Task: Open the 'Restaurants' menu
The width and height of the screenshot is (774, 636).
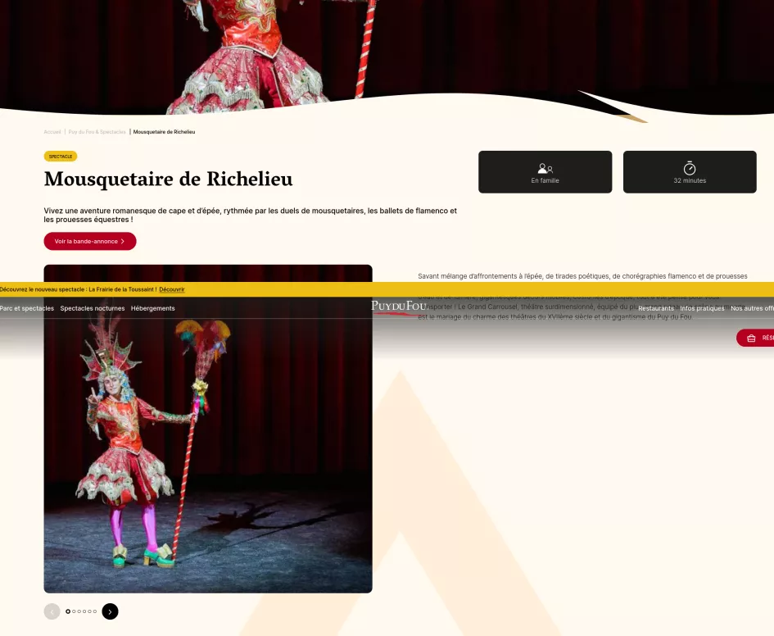Action: (x=655, y=308)
